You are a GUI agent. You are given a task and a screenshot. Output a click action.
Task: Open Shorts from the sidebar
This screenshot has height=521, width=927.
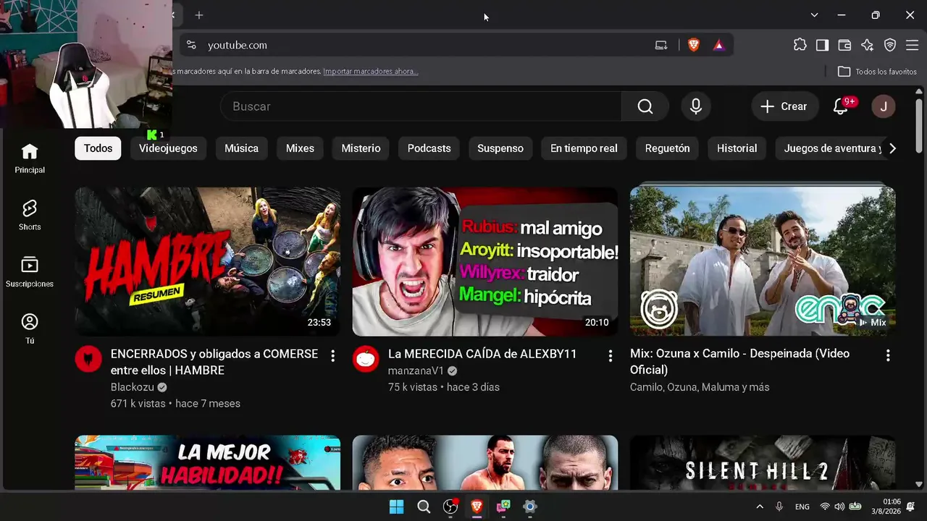30,215
